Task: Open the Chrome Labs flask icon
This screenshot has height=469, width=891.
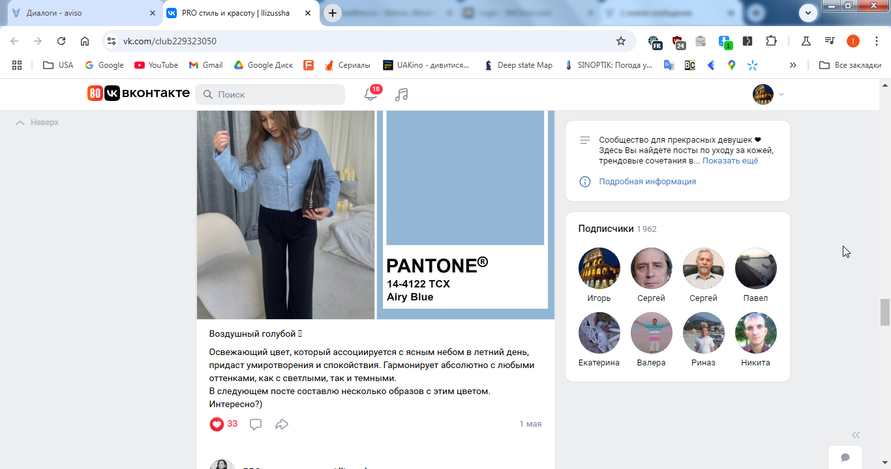Action: coord(806,41)
